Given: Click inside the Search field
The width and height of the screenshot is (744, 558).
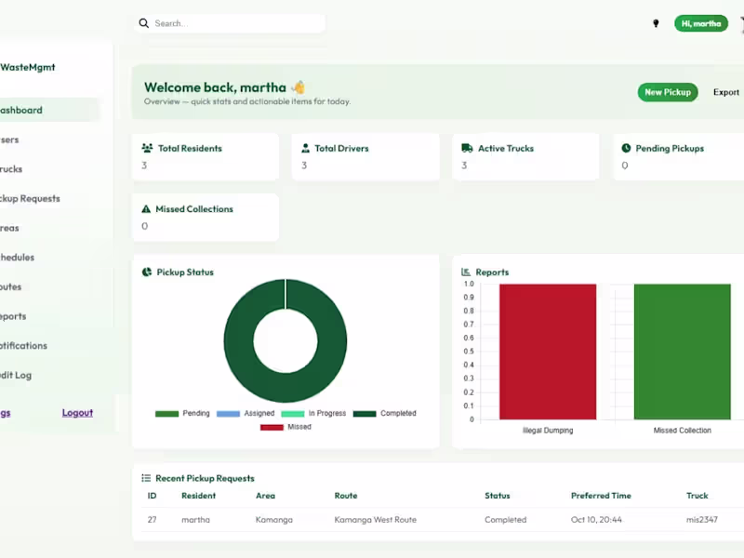Looking at the screenshot, I should [232, 22].
